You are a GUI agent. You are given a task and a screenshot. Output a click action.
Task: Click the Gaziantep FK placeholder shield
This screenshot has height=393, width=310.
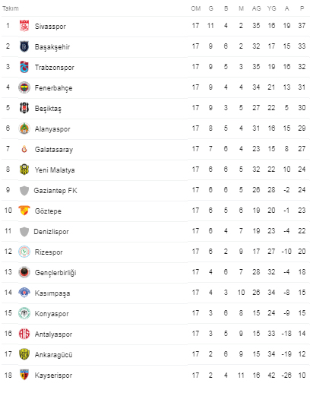(x=24, y=191)
